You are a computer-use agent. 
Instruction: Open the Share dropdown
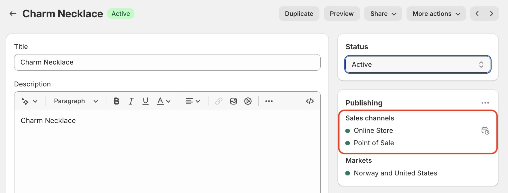click(x=383, y=14)
